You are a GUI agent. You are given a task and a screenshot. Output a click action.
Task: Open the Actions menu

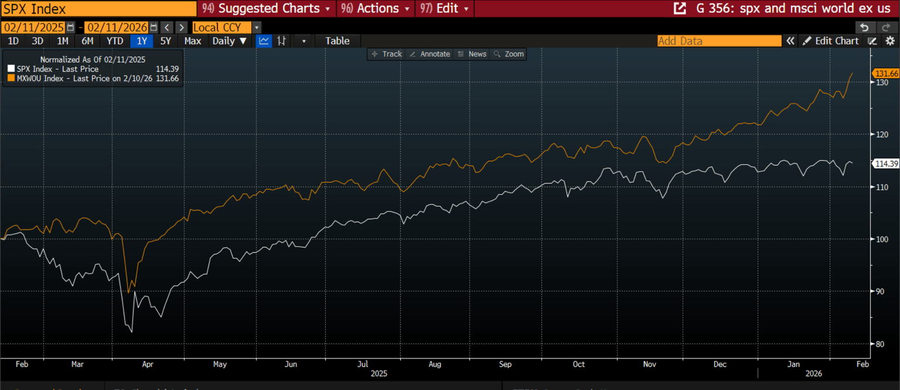click(377, 9)
